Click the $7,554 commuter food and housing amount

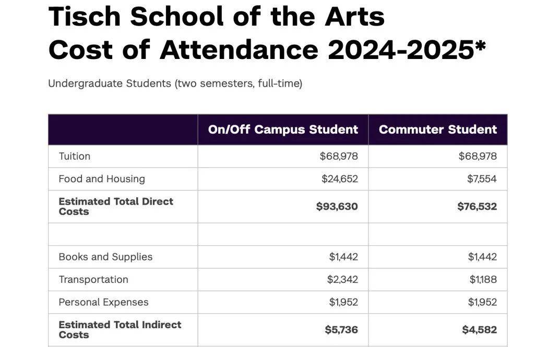point(482,179)
